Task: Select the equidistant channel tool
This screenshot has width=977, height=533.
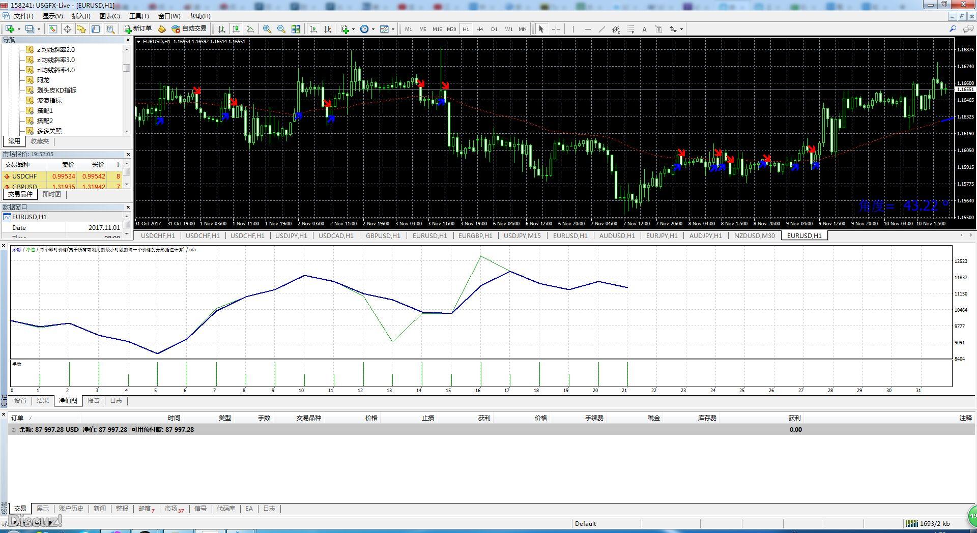Action: [616, 29]
